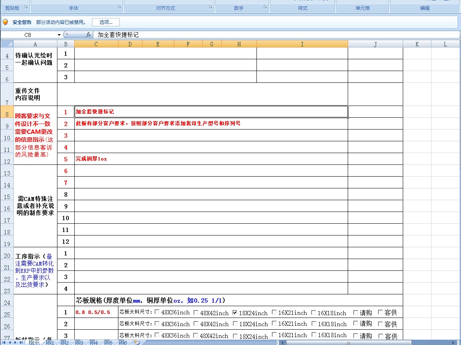Go to first sheet with tab navigation arrow
The height and width of the screenshot is (345, 461).
(x=4, y=342)
